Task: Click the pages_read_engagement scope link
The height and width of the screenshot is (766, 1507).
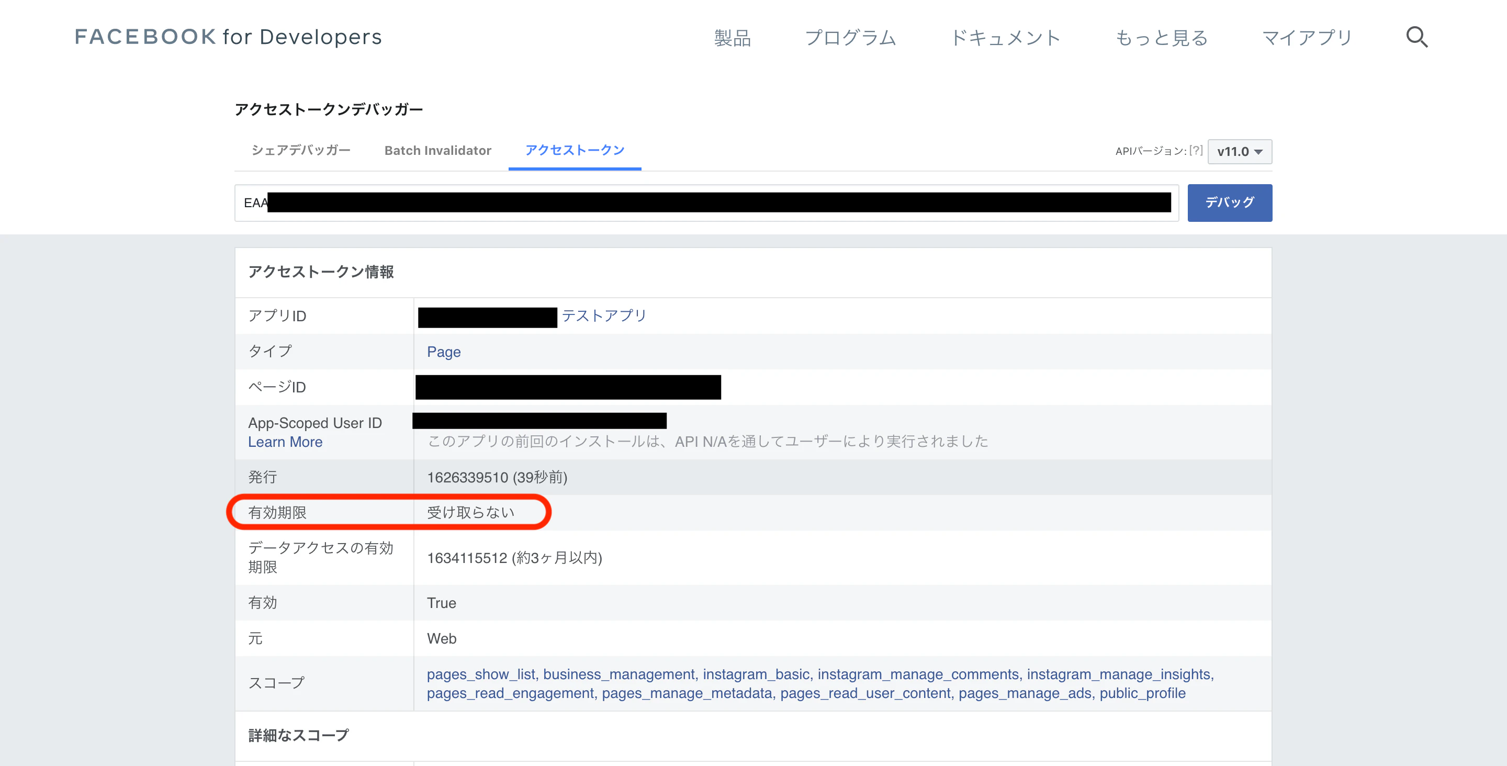Action: point(510,693)
